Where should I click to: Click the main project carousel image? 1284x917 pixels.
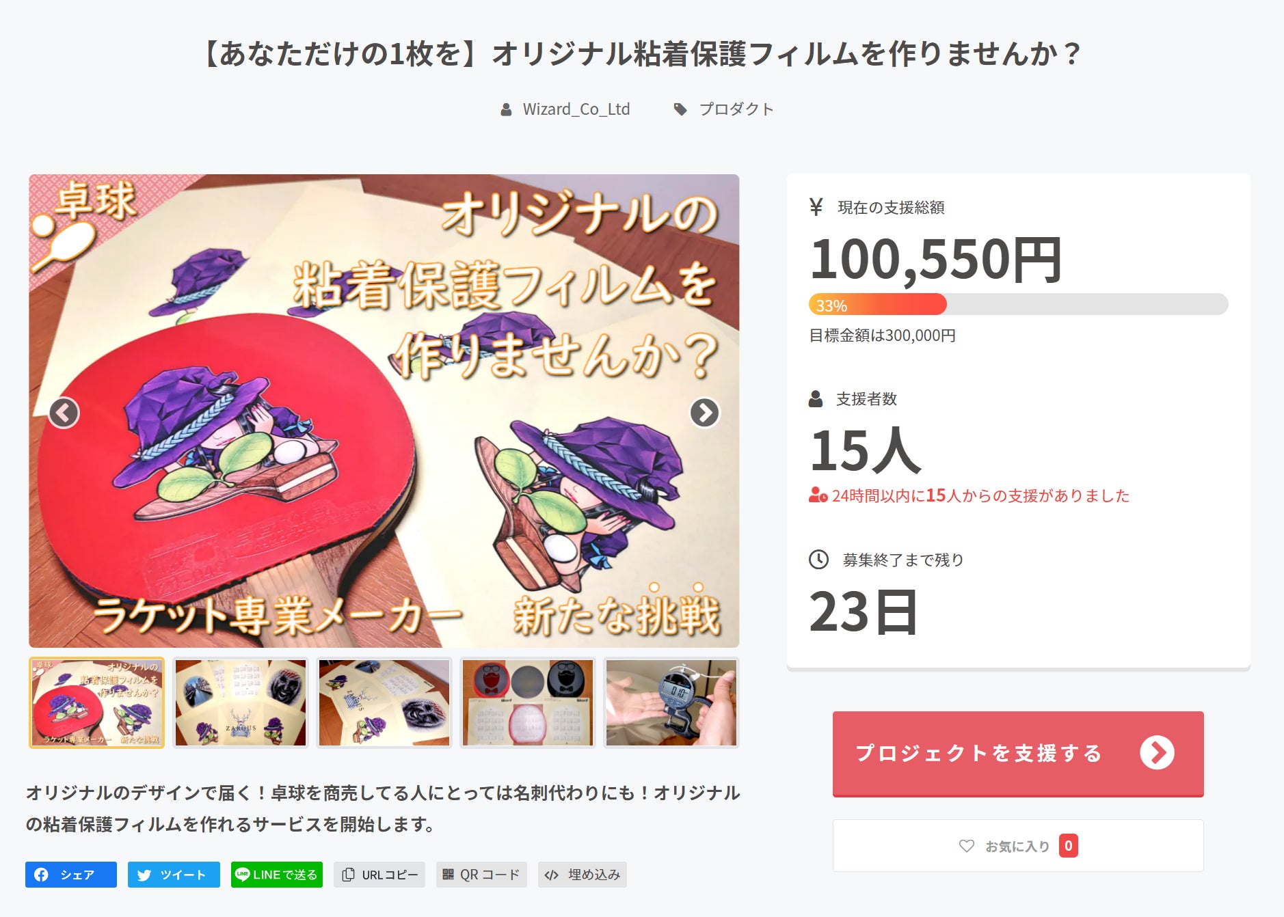(384, 411)
